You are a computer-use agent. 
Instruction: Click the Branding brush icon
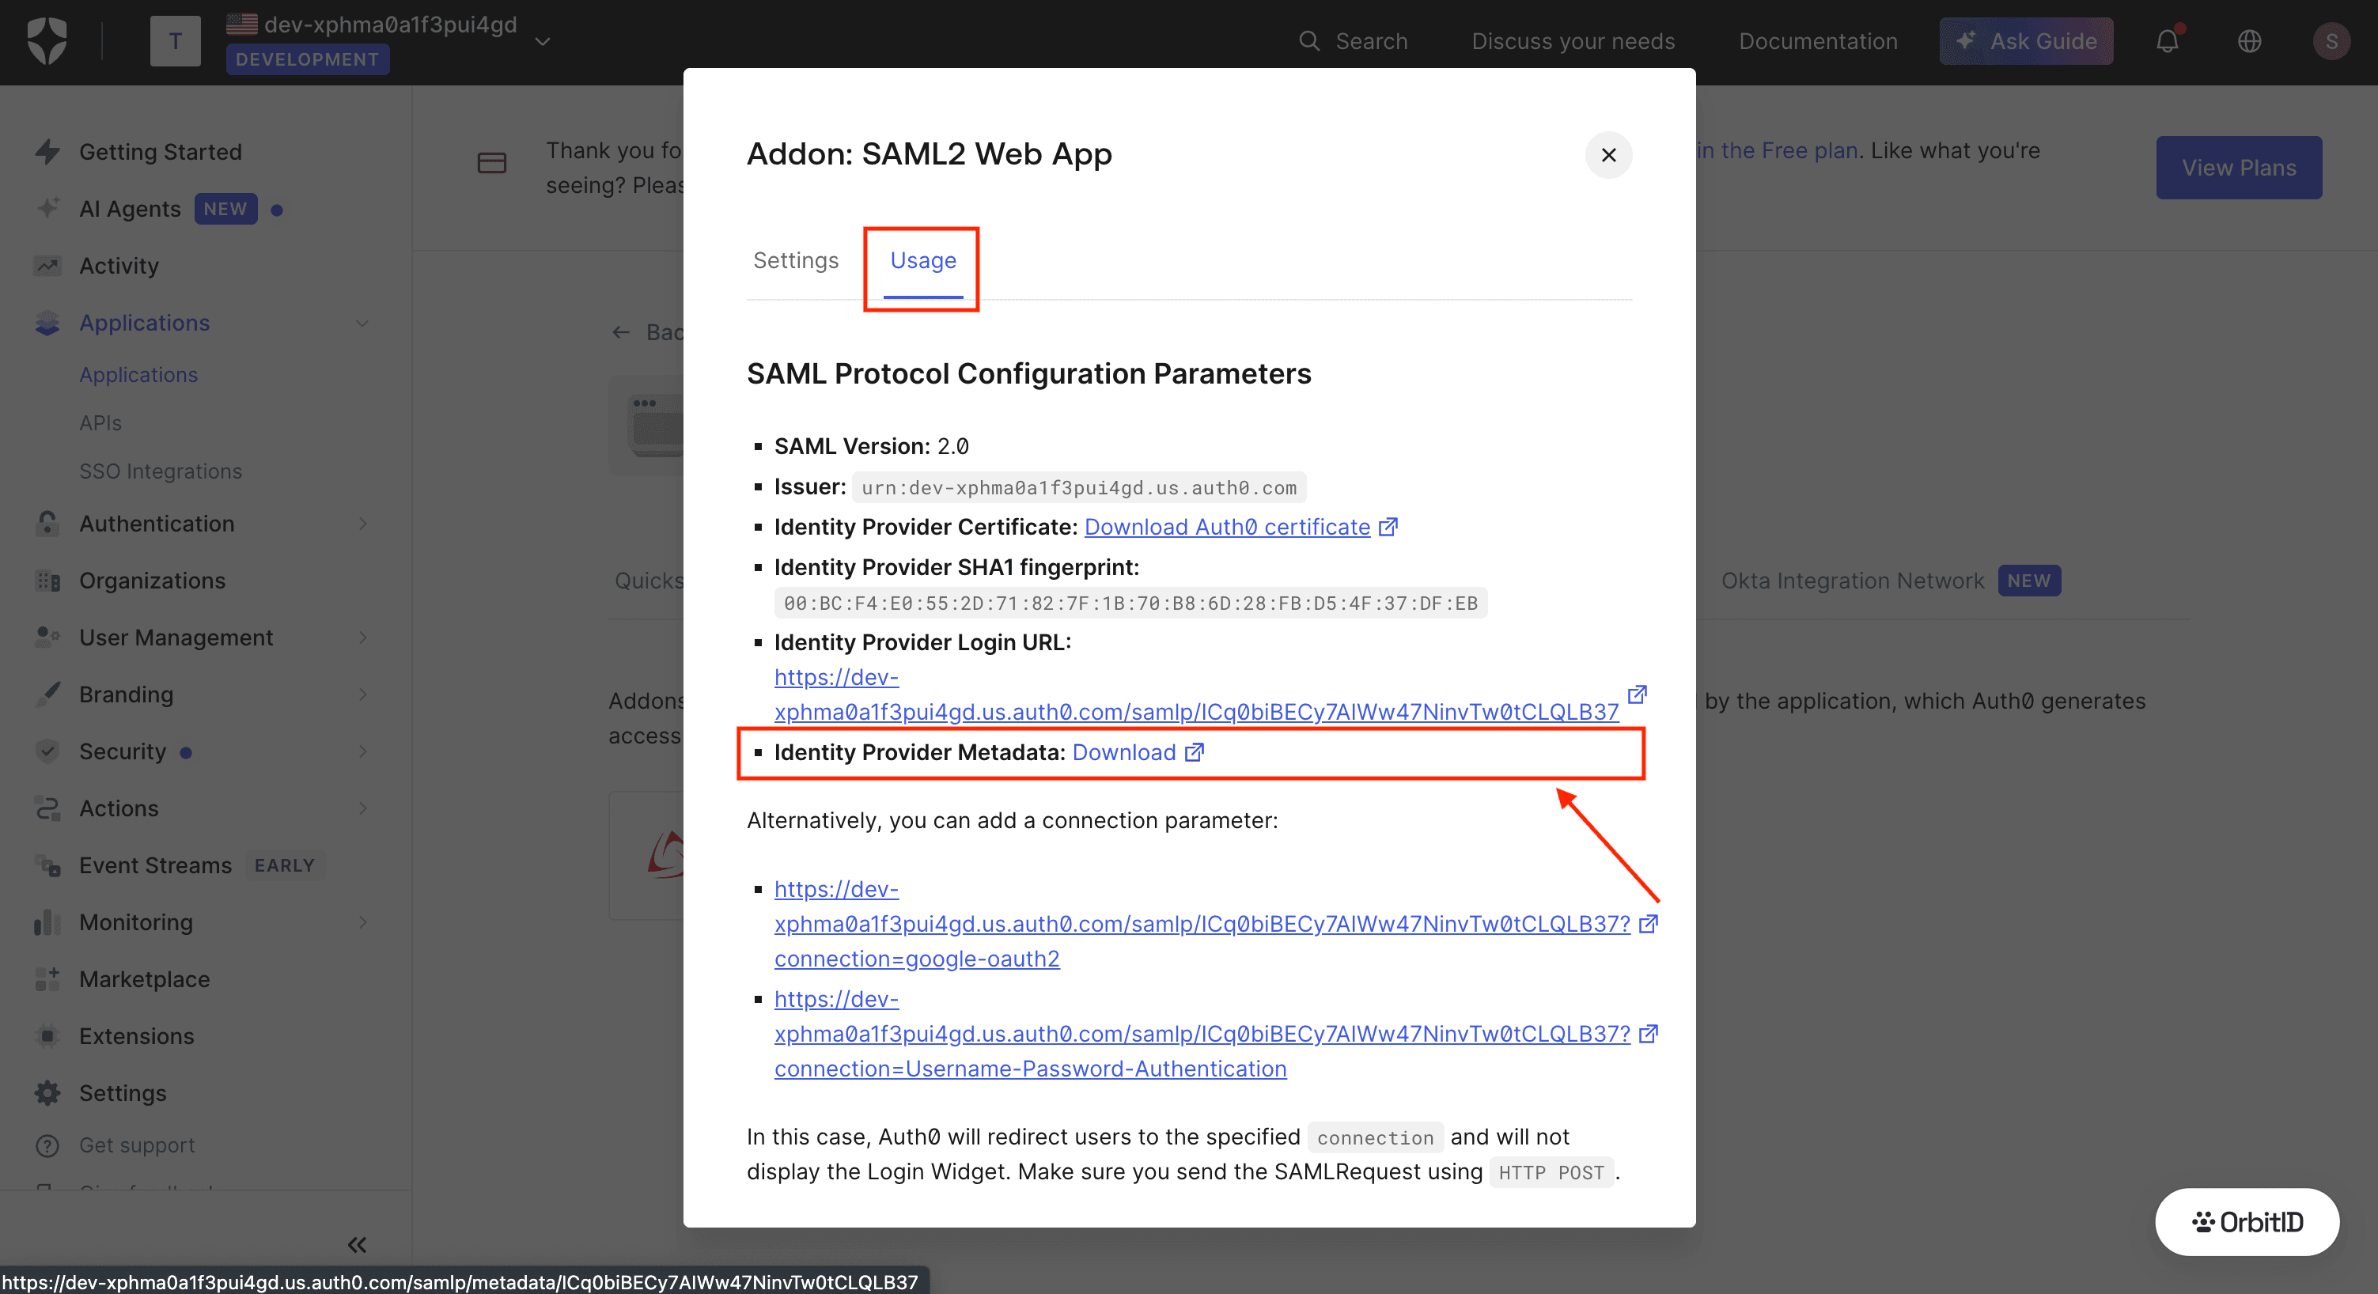pyautogui.click(x=47, y=694)
